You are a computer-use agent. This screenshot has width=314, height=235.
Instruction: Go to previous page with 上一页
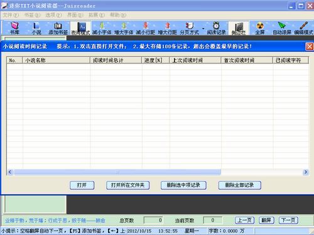[x=245, y=220]
